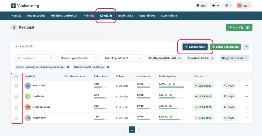Click the Finnish flag language icon

click(214, 6)
